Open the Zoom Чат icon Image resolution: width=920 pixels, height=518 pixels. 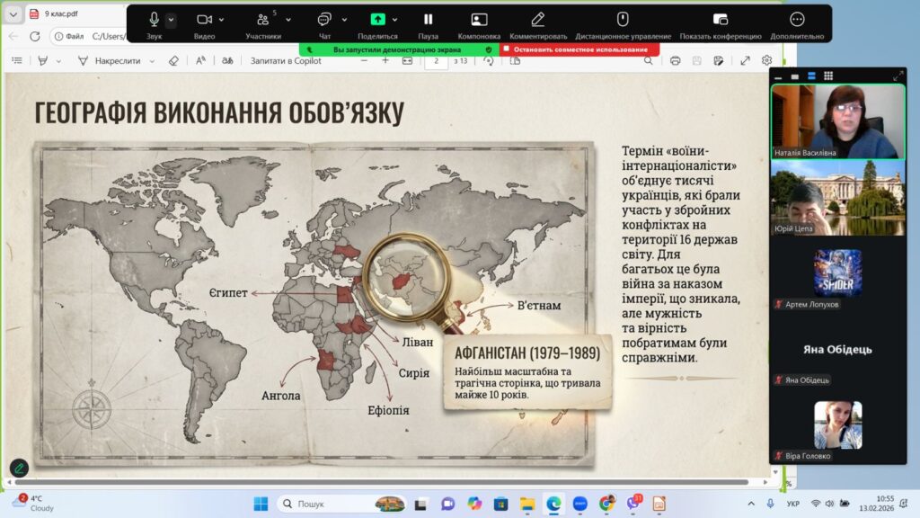point(324,19)
